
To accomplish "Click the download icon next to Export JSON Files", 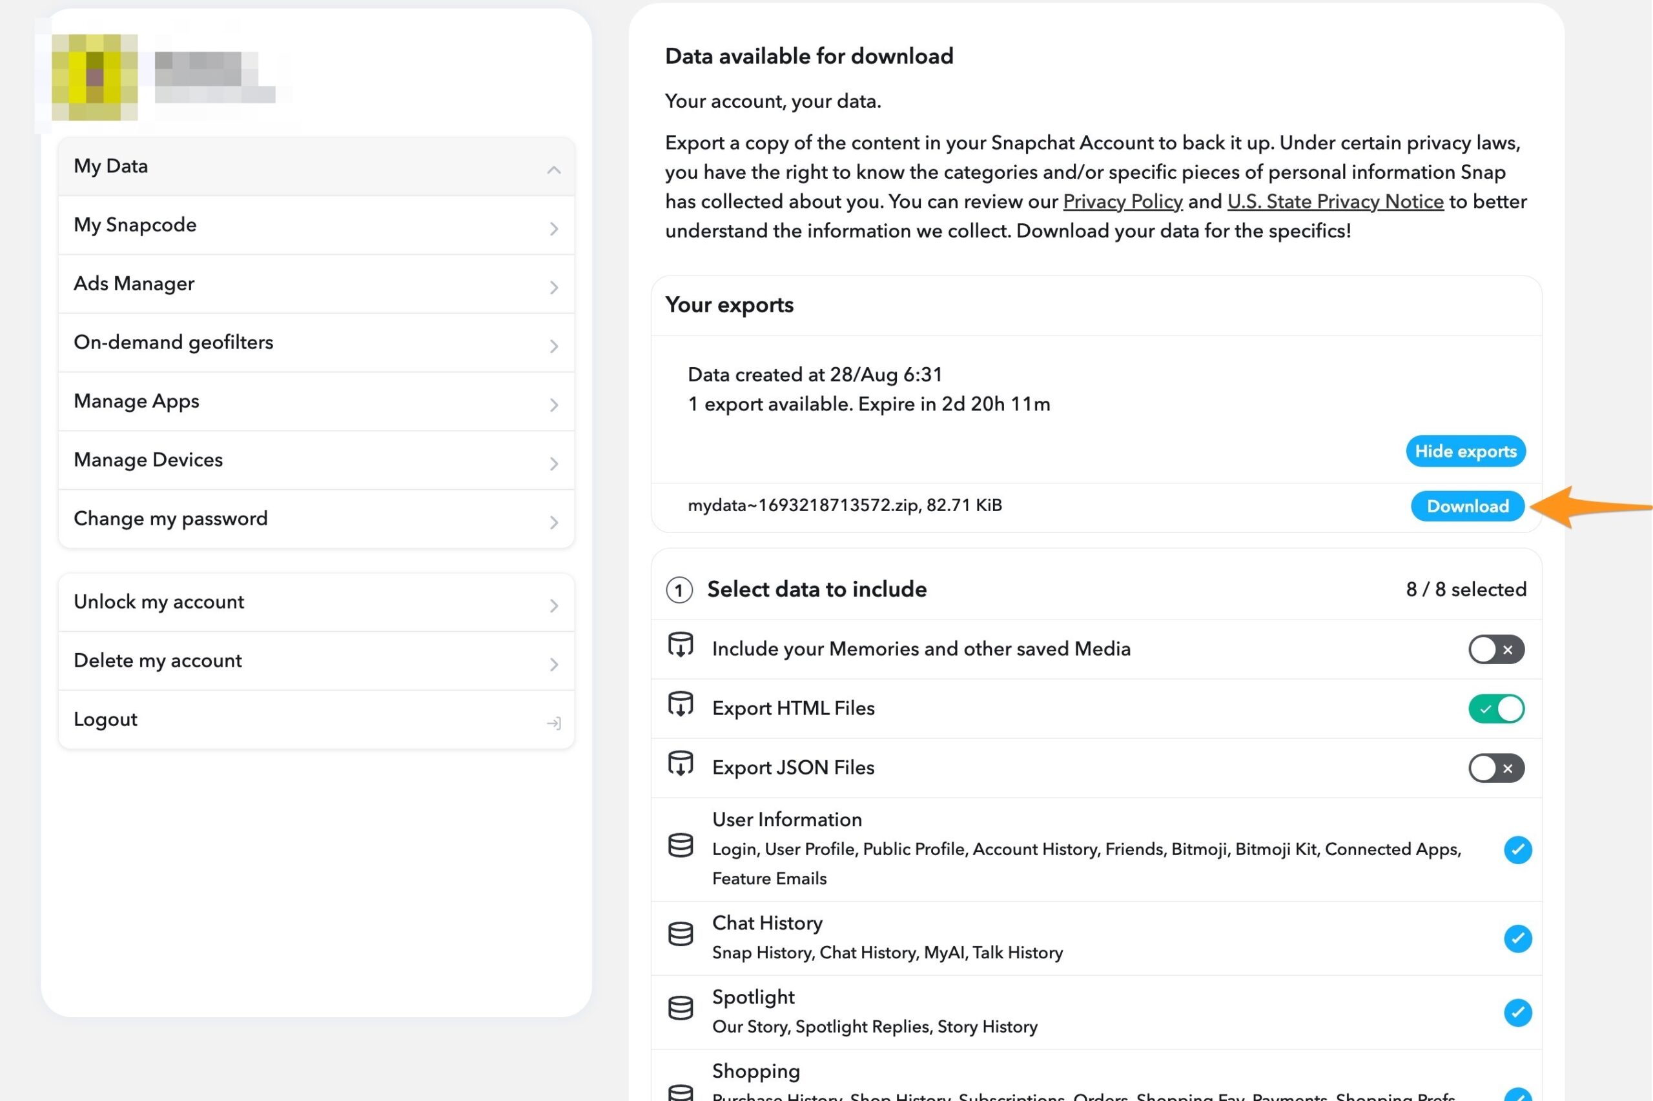I will coord(680,764).
